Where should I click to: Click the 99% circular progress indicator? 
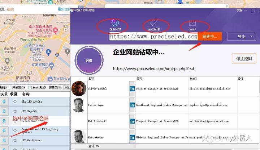[x=89, y=60]
